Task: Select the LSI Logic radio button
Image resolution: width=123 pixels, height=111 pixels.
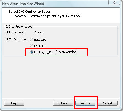Action: pyautogui.click(x=32, y=46)
